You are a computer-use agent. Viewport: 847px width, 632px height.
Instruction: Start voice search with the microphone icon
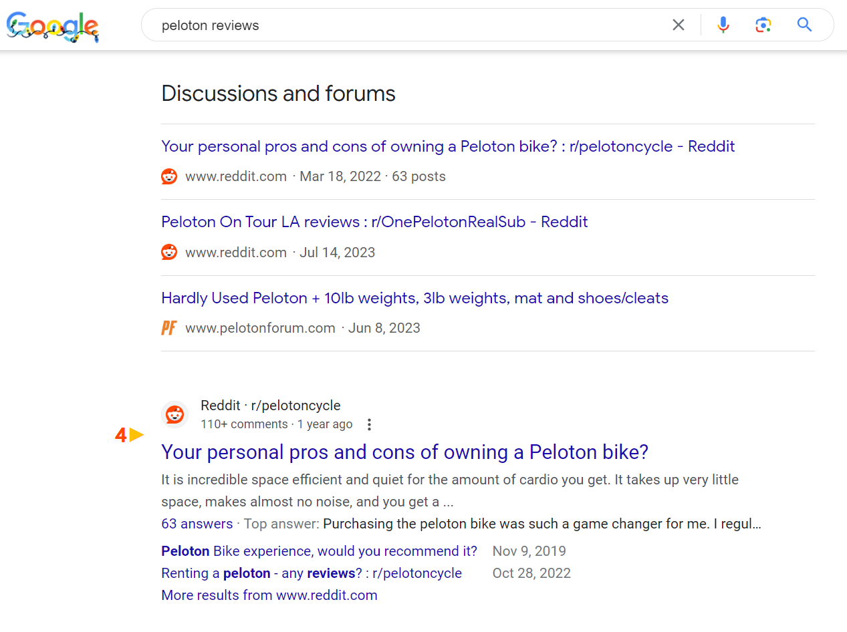(723, 25)
